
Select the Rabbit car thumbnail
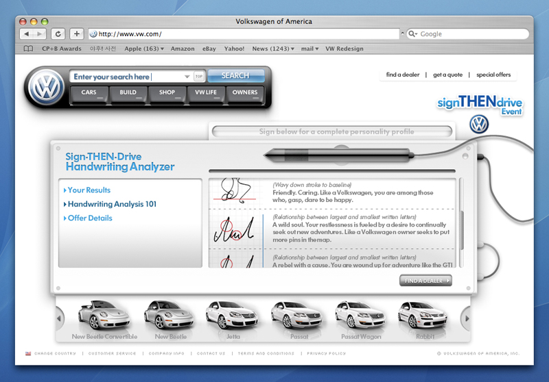pos(424,320)
